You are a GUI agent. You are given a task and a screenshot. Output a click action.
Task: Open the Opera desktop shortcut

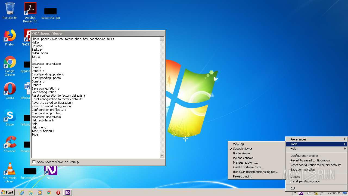click(x=10, y=91)
